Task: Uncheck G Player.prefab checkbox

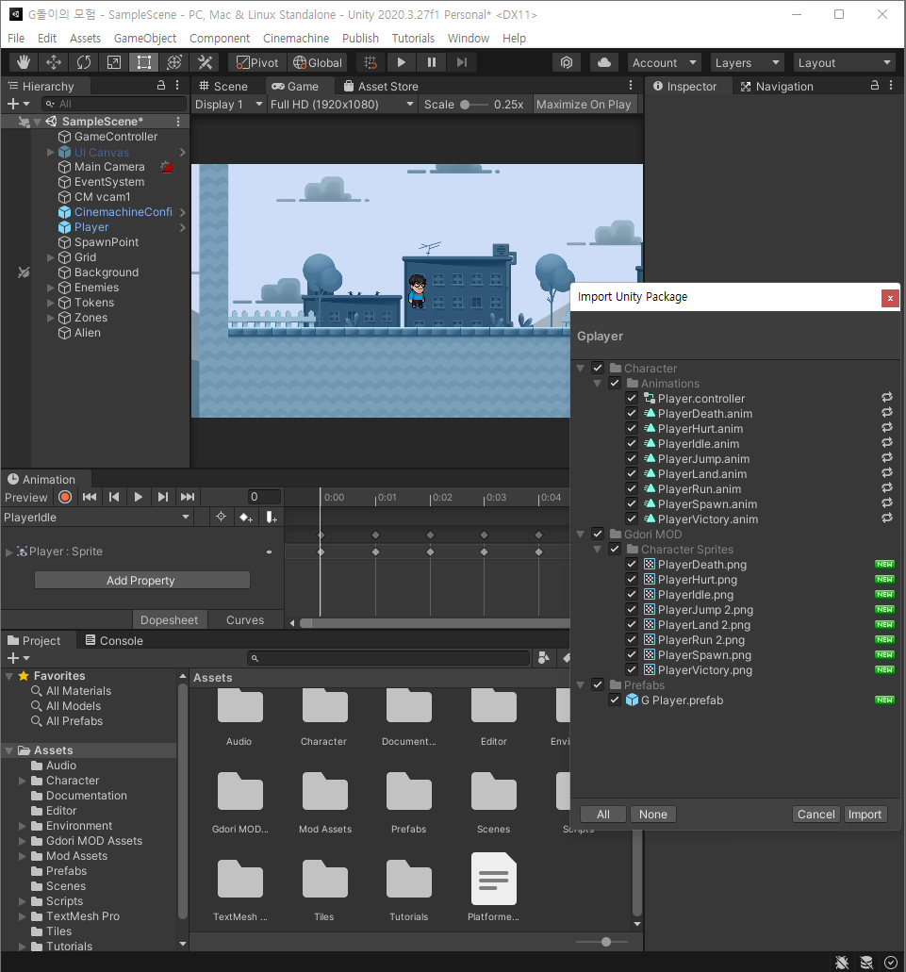Action: click(615, 700)
